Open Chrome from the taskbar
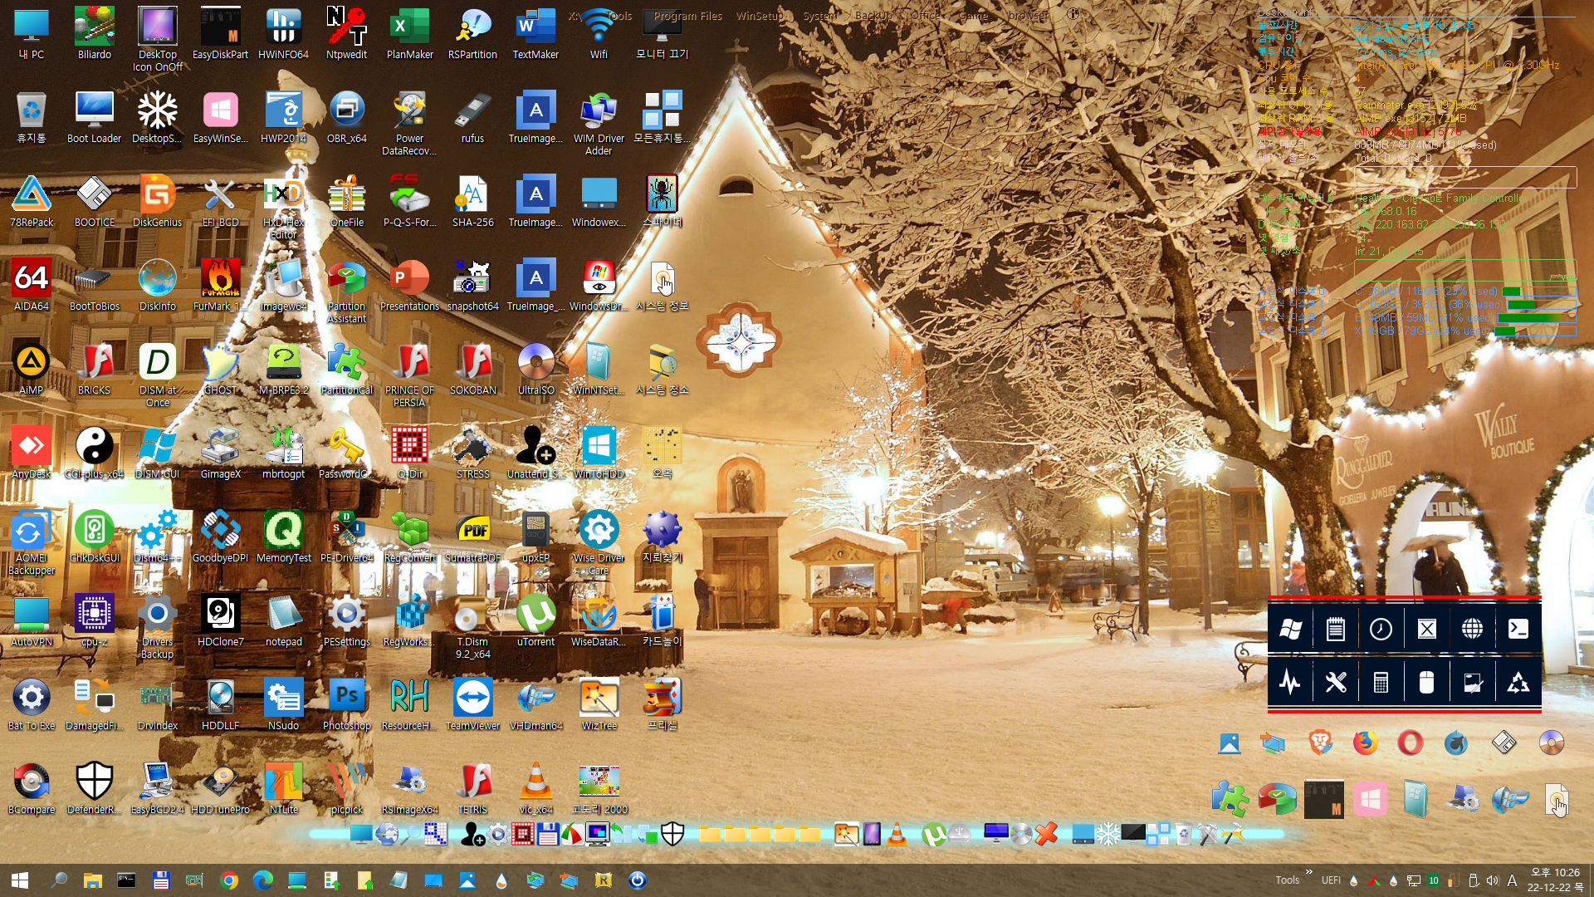Image resolution: width=1594 pixels, height=897 pixels. coord(229,880)
